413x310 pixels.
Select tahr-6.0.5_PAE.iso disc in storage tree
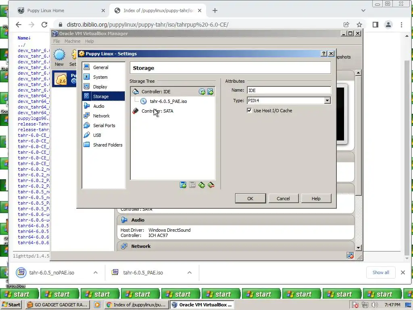(x=168, y=101)
